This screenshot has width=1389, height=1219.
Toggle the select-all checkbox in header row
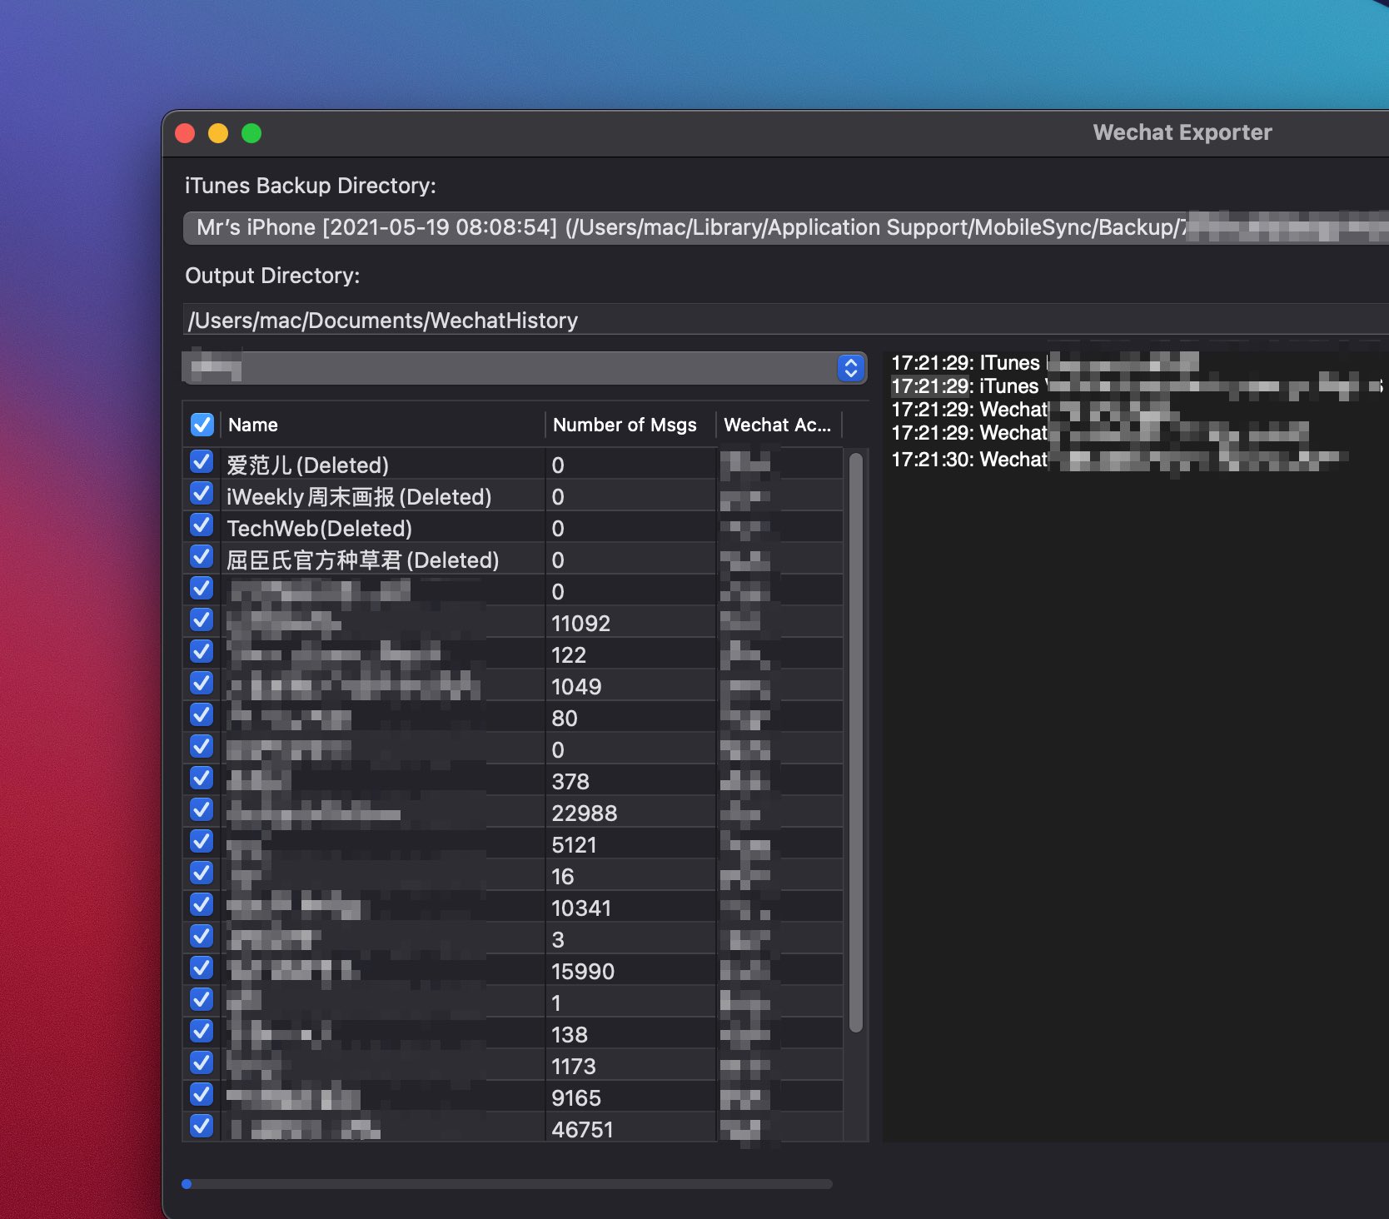pos(201,425)
